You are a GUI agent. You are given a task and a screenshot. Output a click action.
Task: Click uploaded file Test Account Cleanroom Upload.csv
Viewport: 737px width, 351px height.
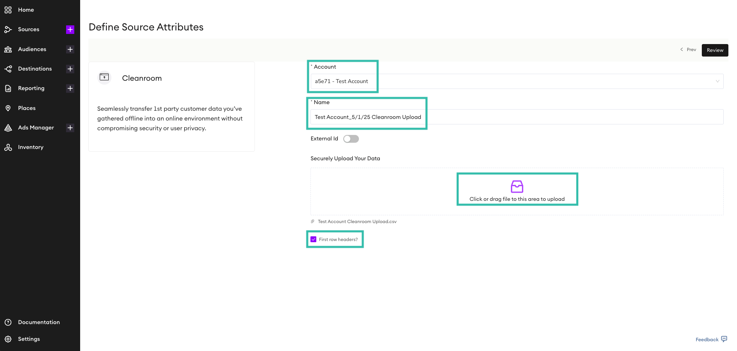point(357,222)
